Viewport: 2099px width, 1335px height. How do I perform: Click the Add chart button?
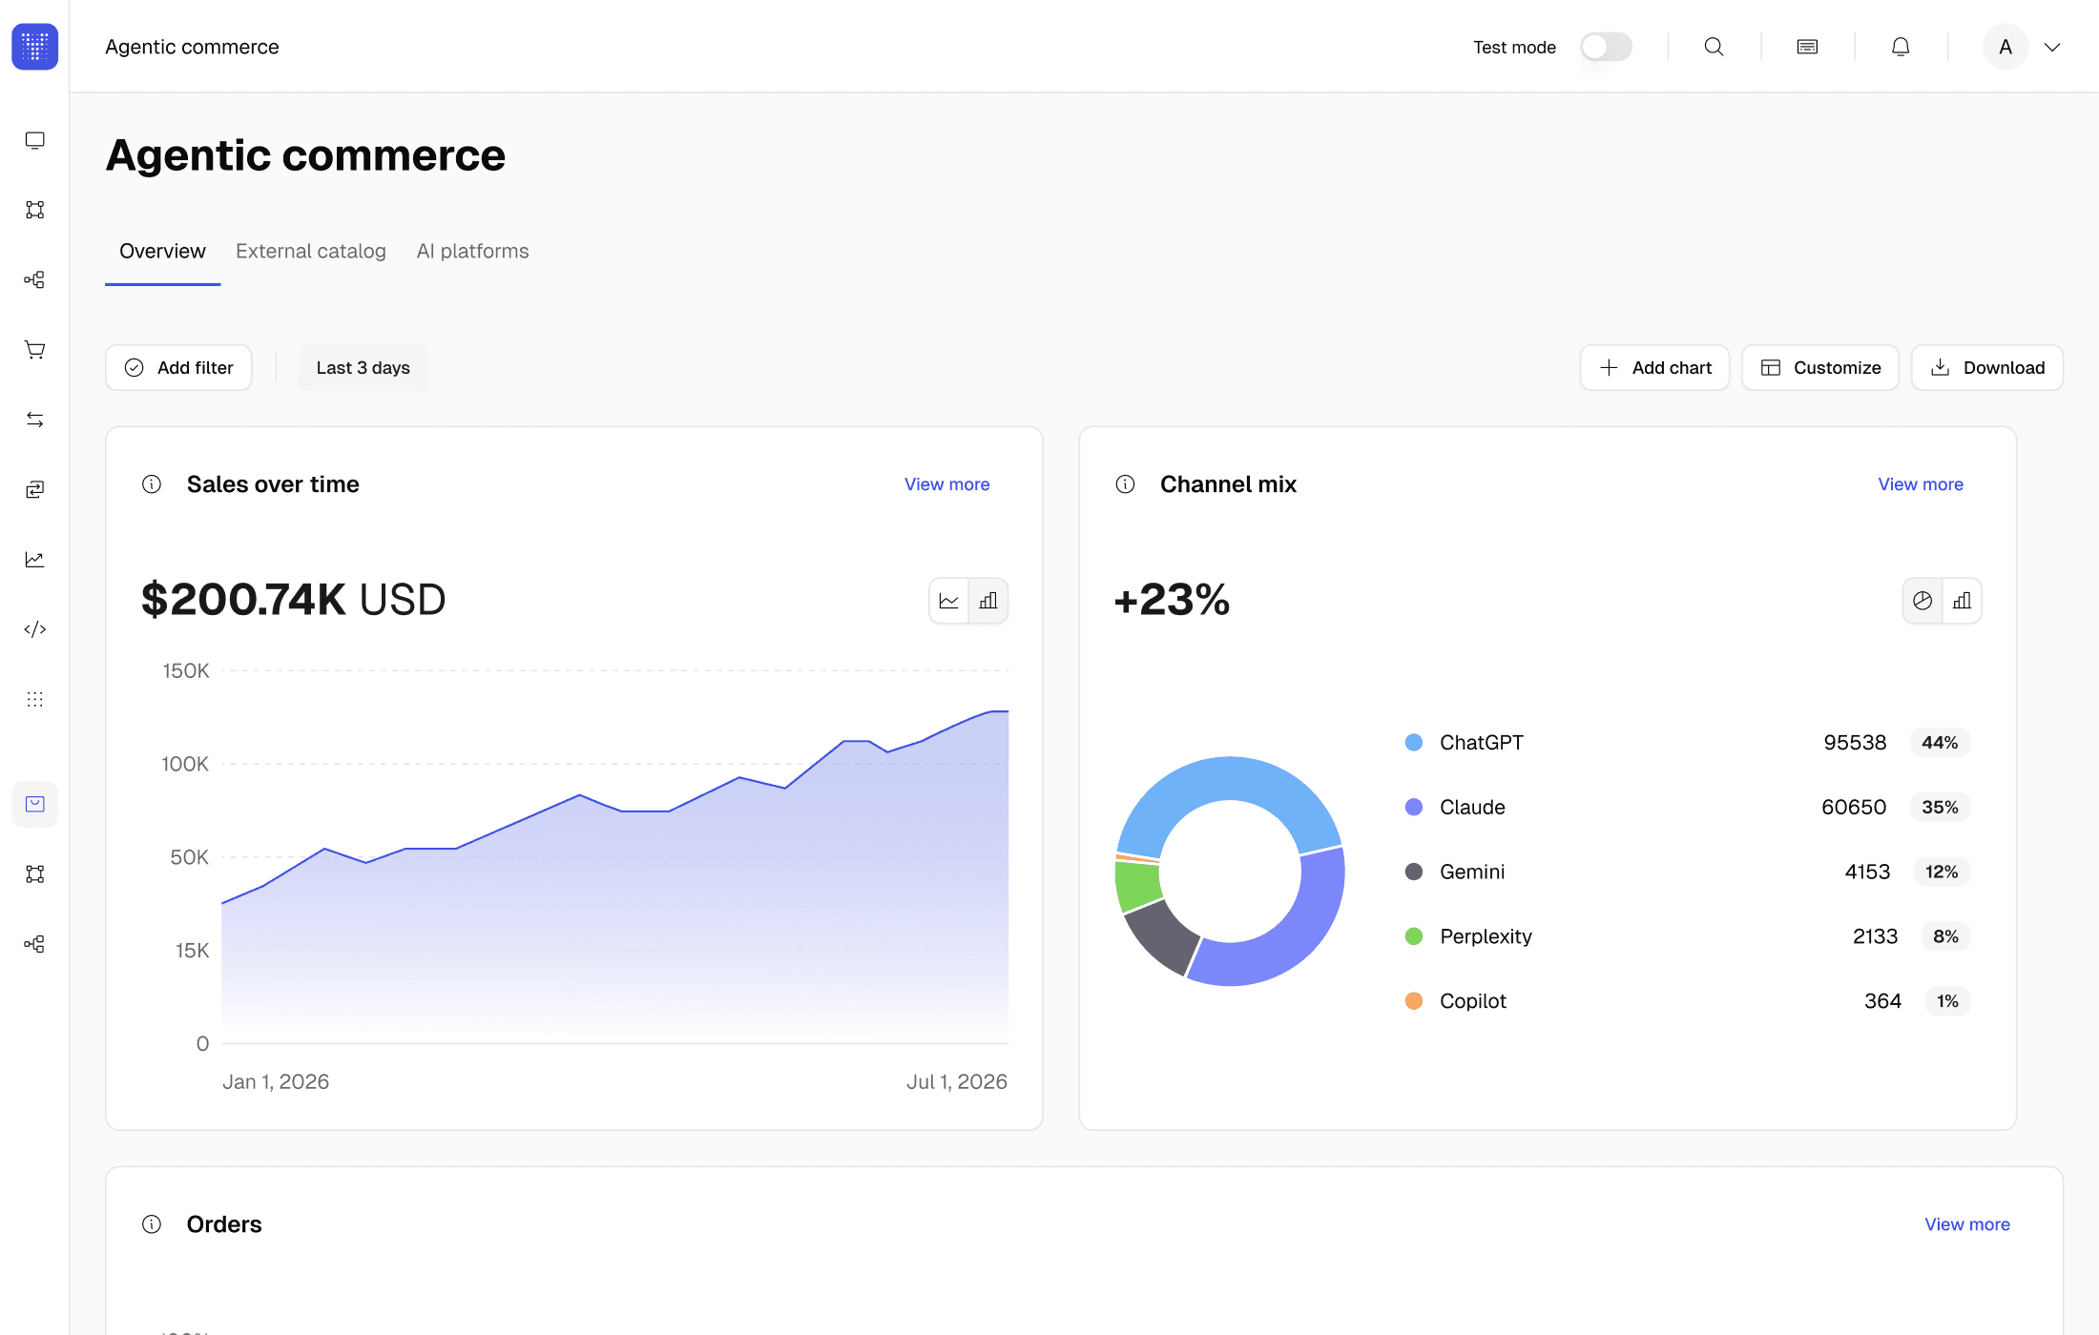click(1655, 368)
